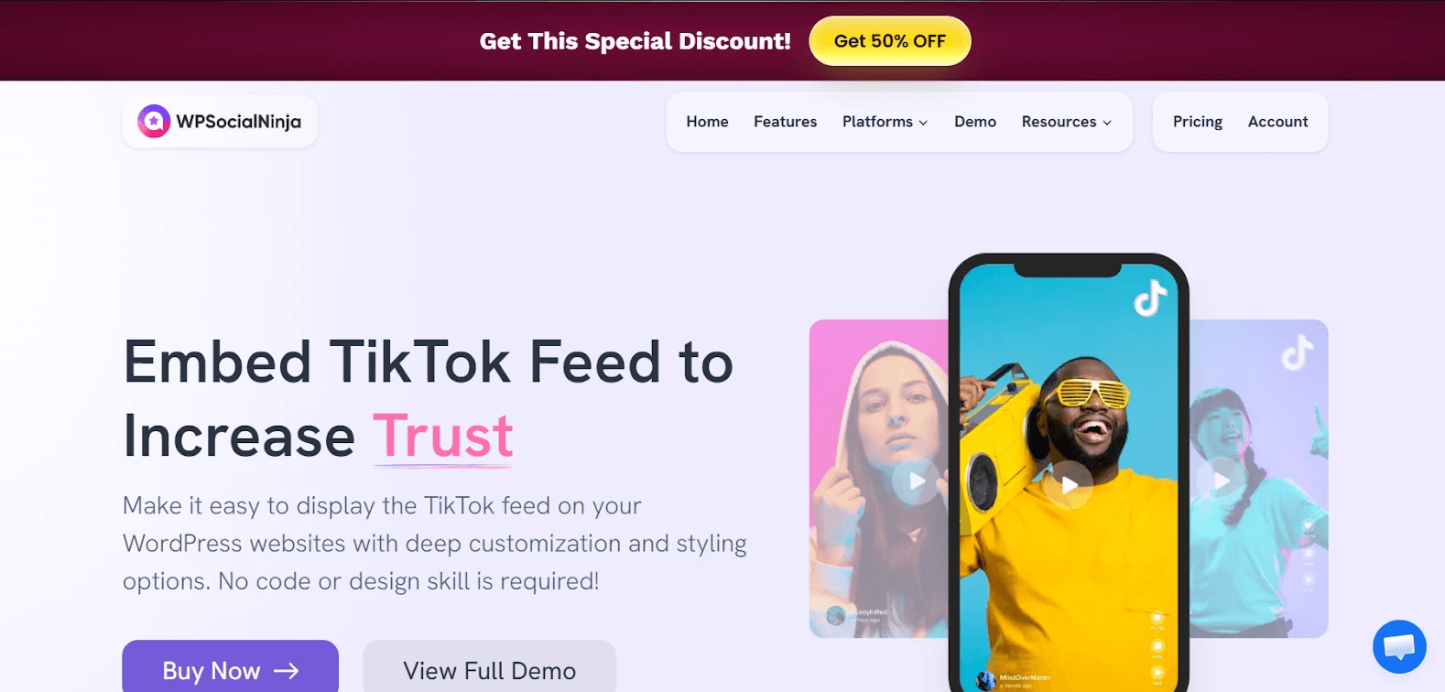The width and height of the screenshot is (1445, 692).
Task: Open the Pricing page
Action: 1198,122
